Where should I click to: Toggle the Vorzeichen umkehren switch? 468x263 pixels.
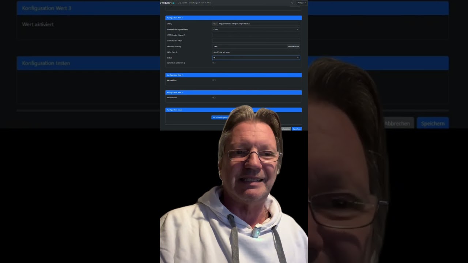(x=214, y=63)
